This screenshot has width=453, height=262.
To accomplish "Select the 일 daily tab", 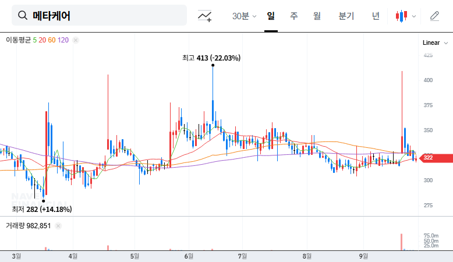I will tap(271, 16).
